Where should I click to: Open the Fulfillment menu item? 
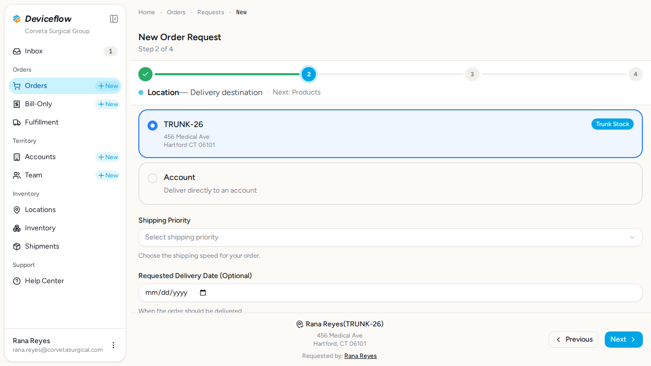pyautogui.click(x=65, y=123)
